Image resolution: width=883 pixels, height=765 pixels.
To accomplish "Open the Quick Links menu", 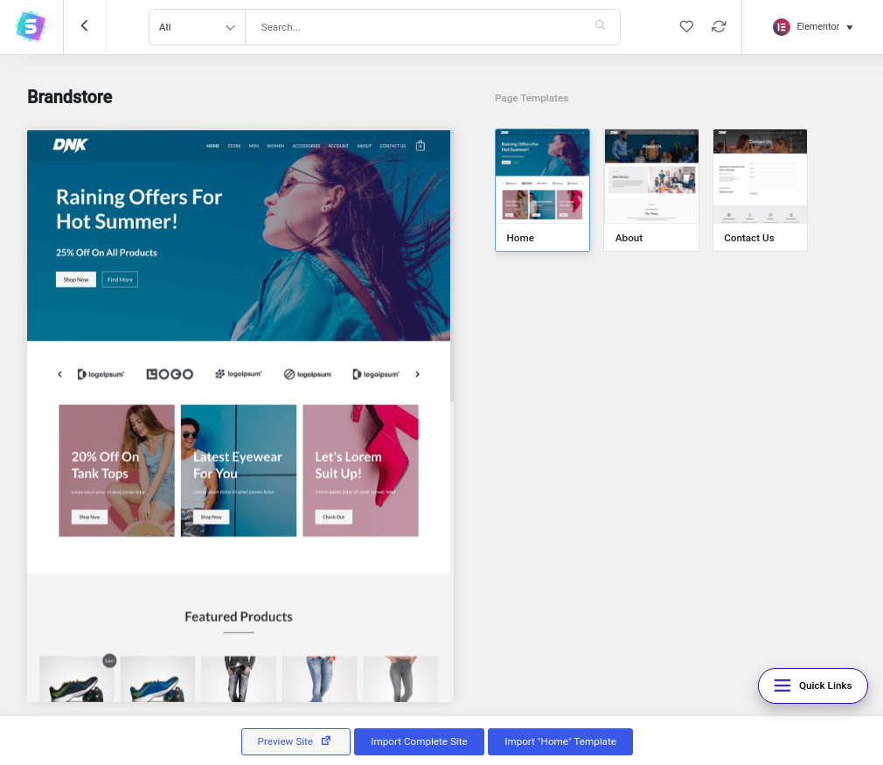I will click(x=812, y=685).
